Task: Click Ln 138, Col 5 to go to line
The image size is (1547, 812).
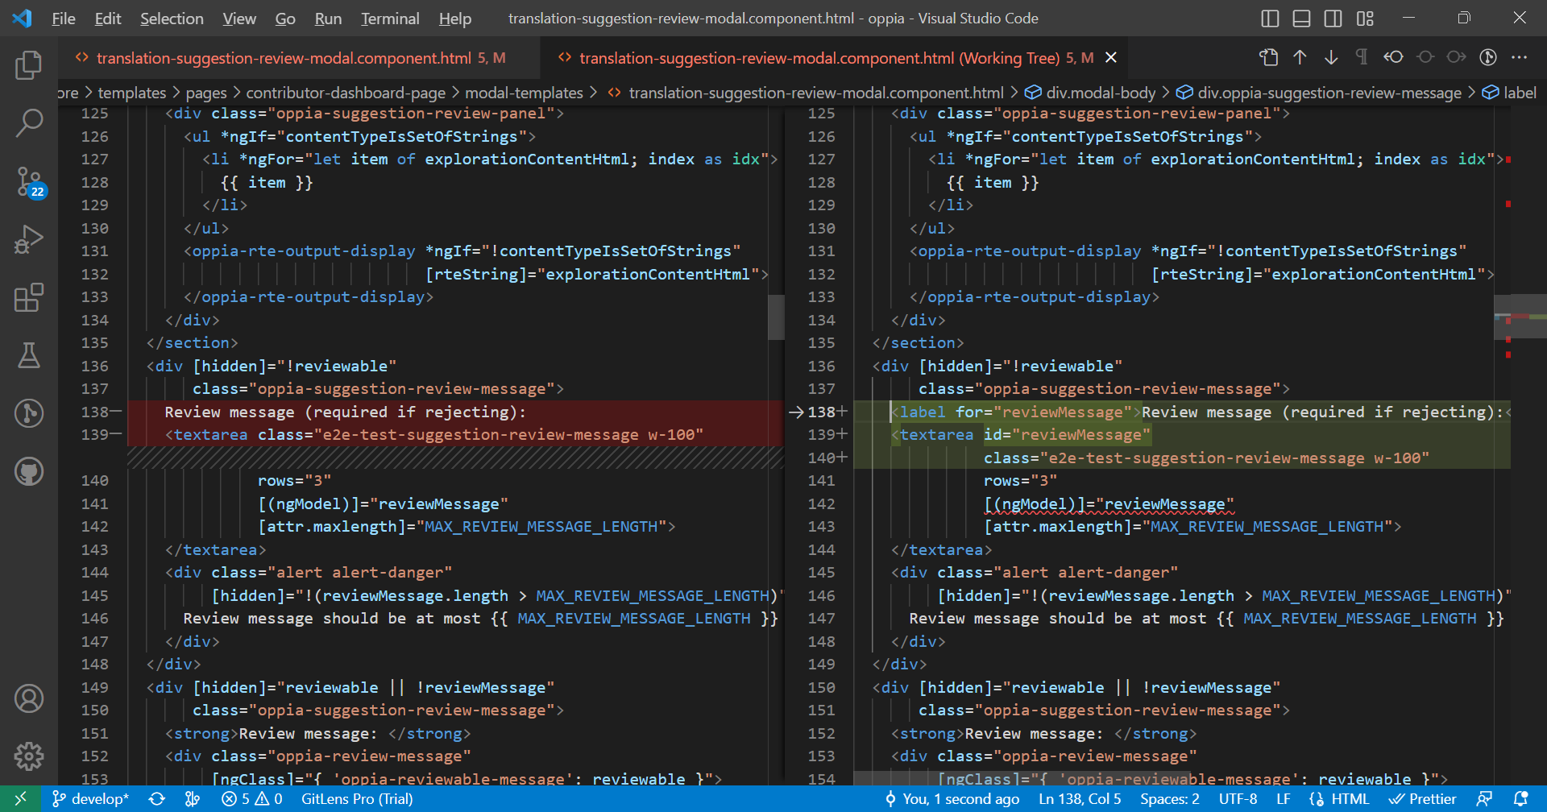Action: tap(1080, 798)
